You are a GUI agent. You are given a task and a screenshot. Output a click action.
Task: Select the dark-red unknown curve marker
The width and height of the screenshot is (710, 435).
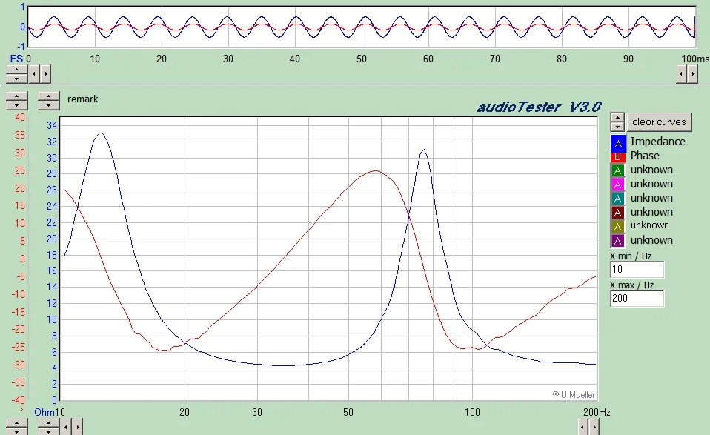click(x=618, y=212)
